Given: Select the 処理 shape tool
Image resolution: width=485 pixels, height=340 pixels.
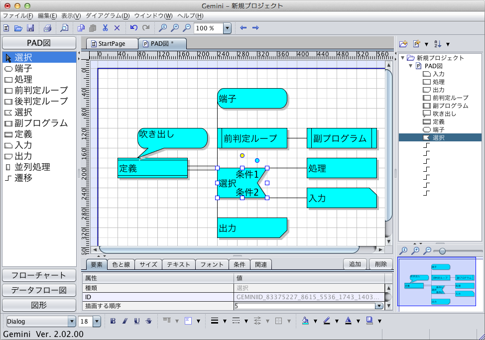Looking at the screenshot, I should 39,79.
